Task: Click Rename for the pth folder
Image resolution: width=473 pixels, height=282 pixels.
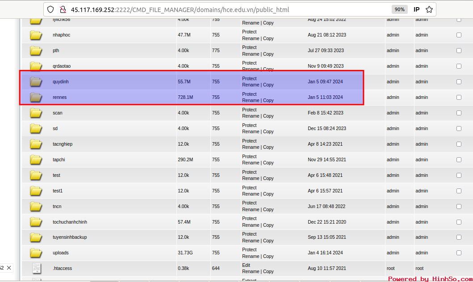Action: pos(251,54)
